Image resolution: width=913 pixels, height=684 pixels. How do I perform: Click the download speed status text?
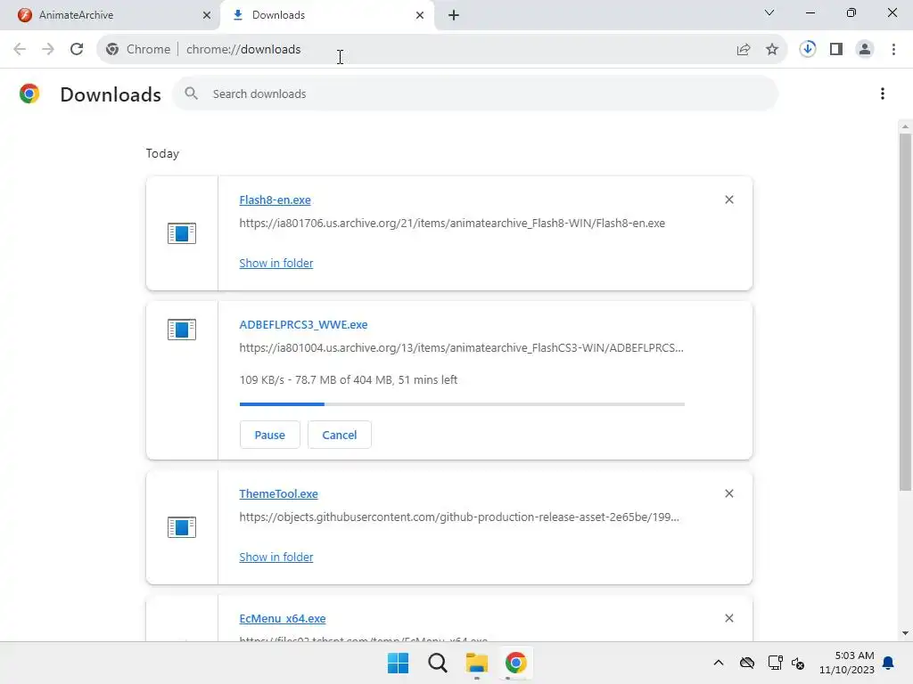(x=349, y=379)
